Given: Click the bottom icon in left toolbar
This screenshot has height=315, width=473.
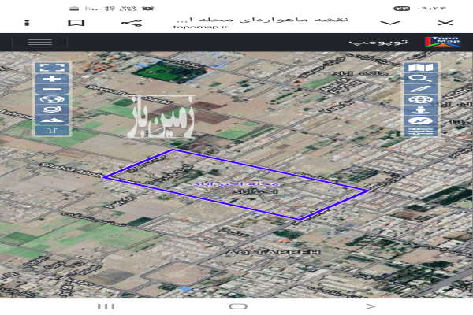Looking at the screenshot, I should tap(52, 130).
